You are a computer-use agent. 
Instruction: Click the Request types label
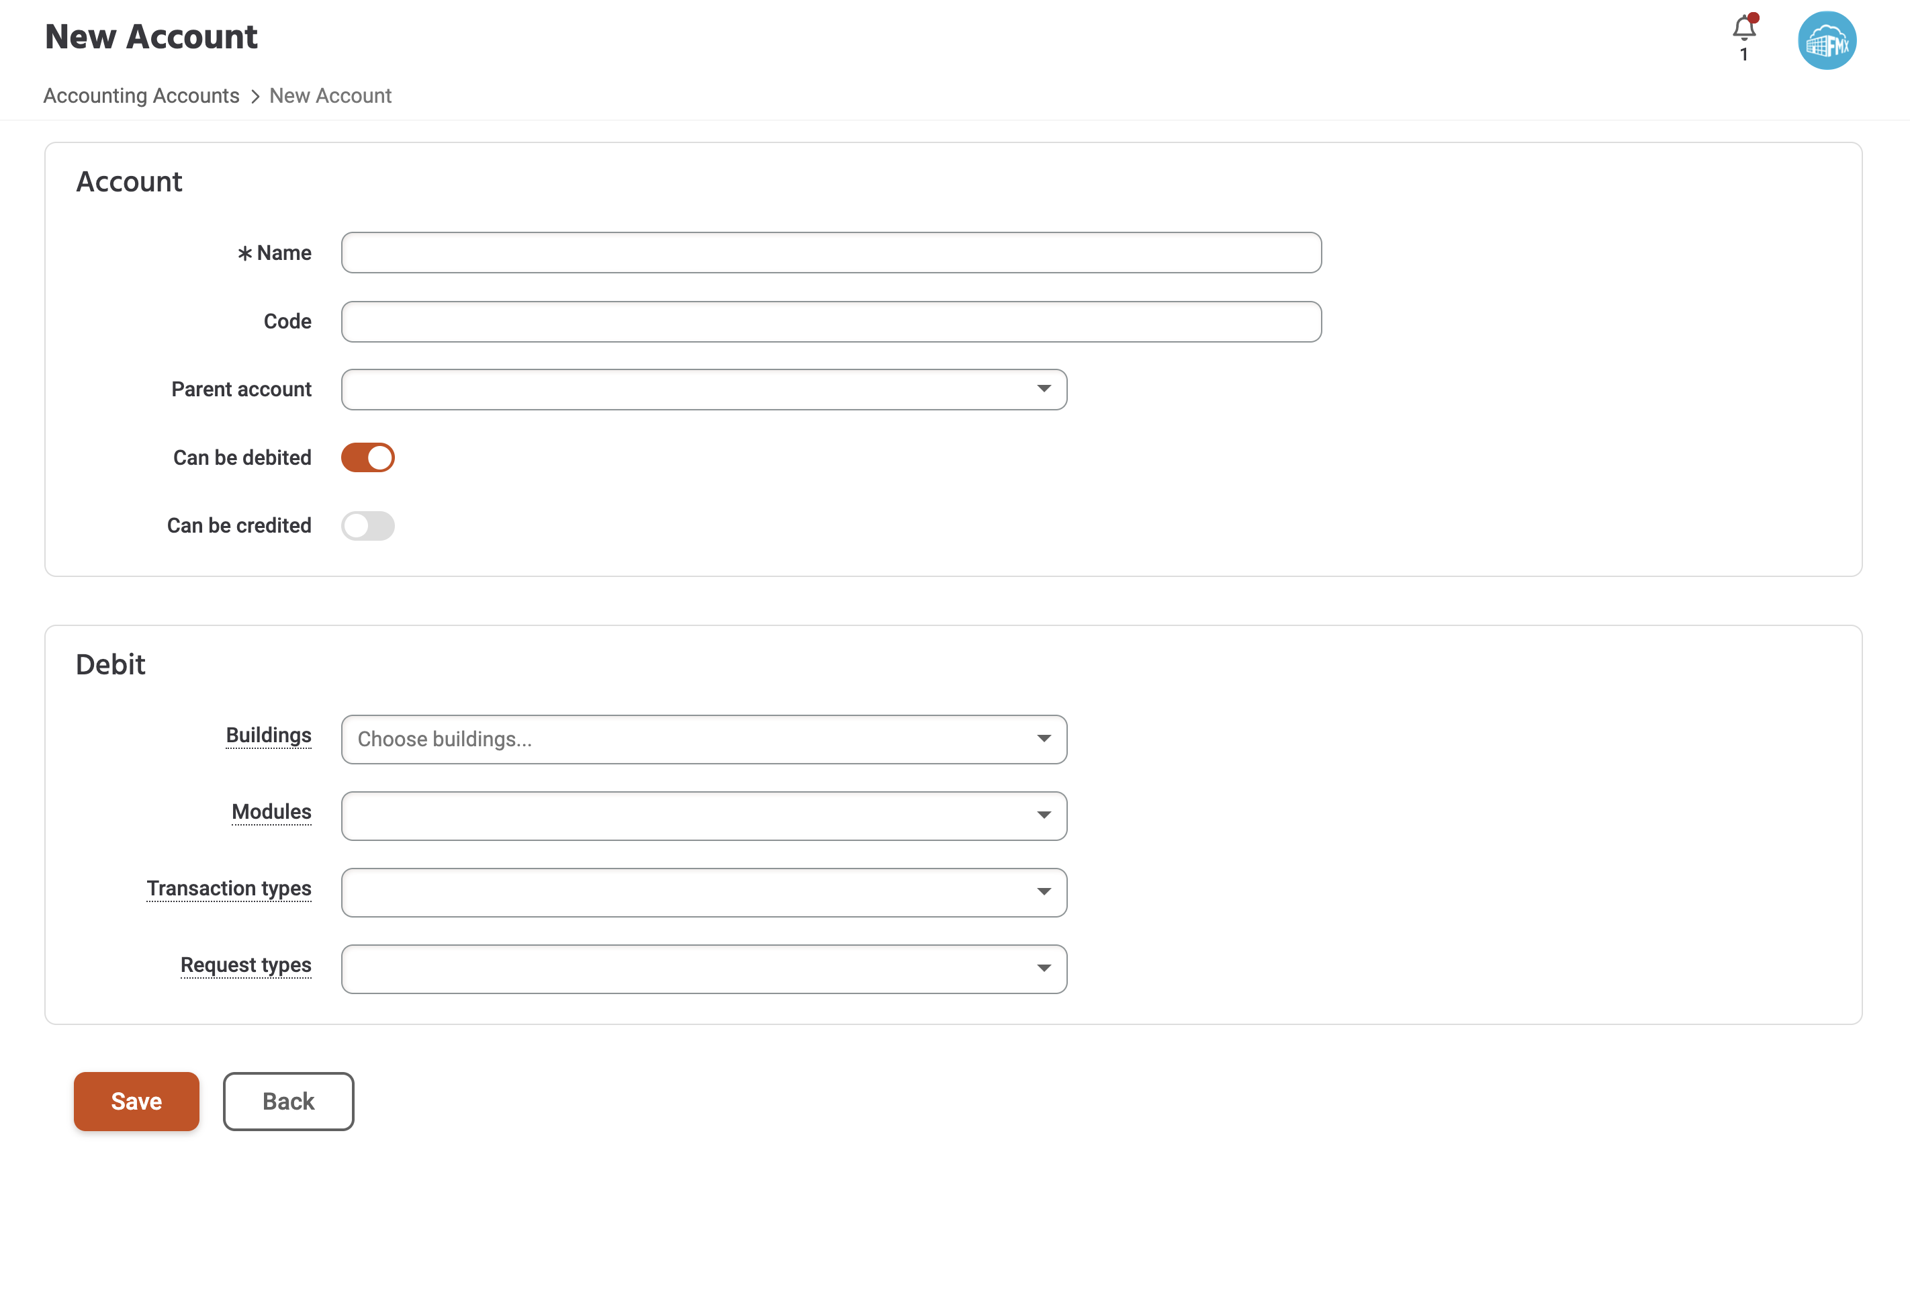click(246, 965)
